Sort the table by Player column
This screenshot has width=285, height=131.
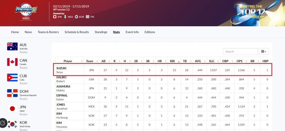(68, 61)
